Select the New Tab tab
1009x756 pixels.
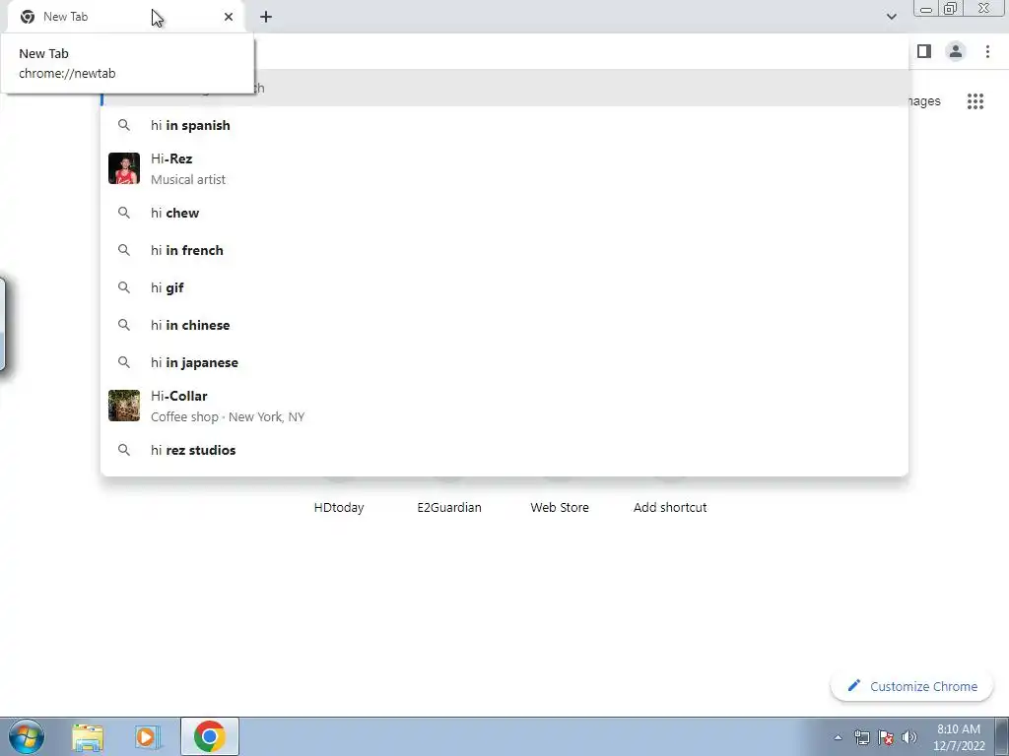125,17
